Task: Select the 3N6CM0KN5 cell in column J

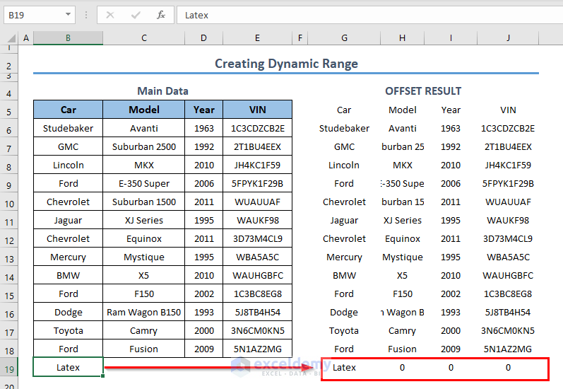Action: point(508,330)
